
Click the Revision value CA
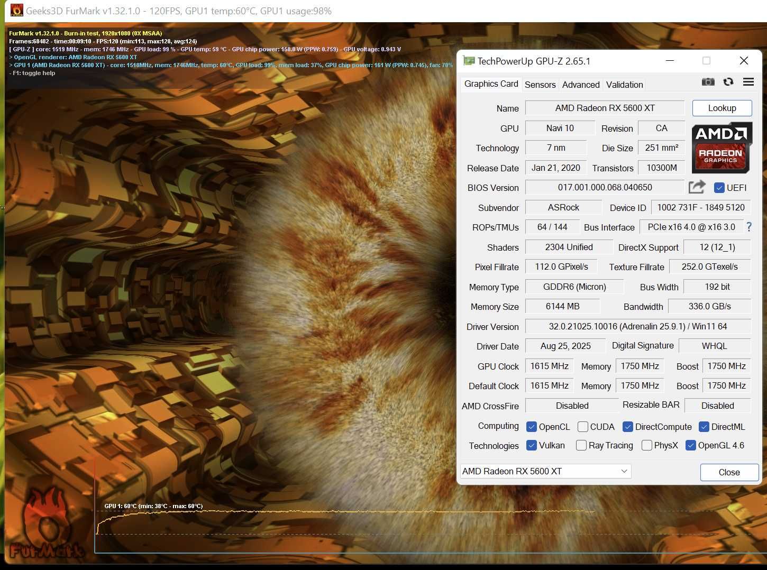(x=661, y=128)
